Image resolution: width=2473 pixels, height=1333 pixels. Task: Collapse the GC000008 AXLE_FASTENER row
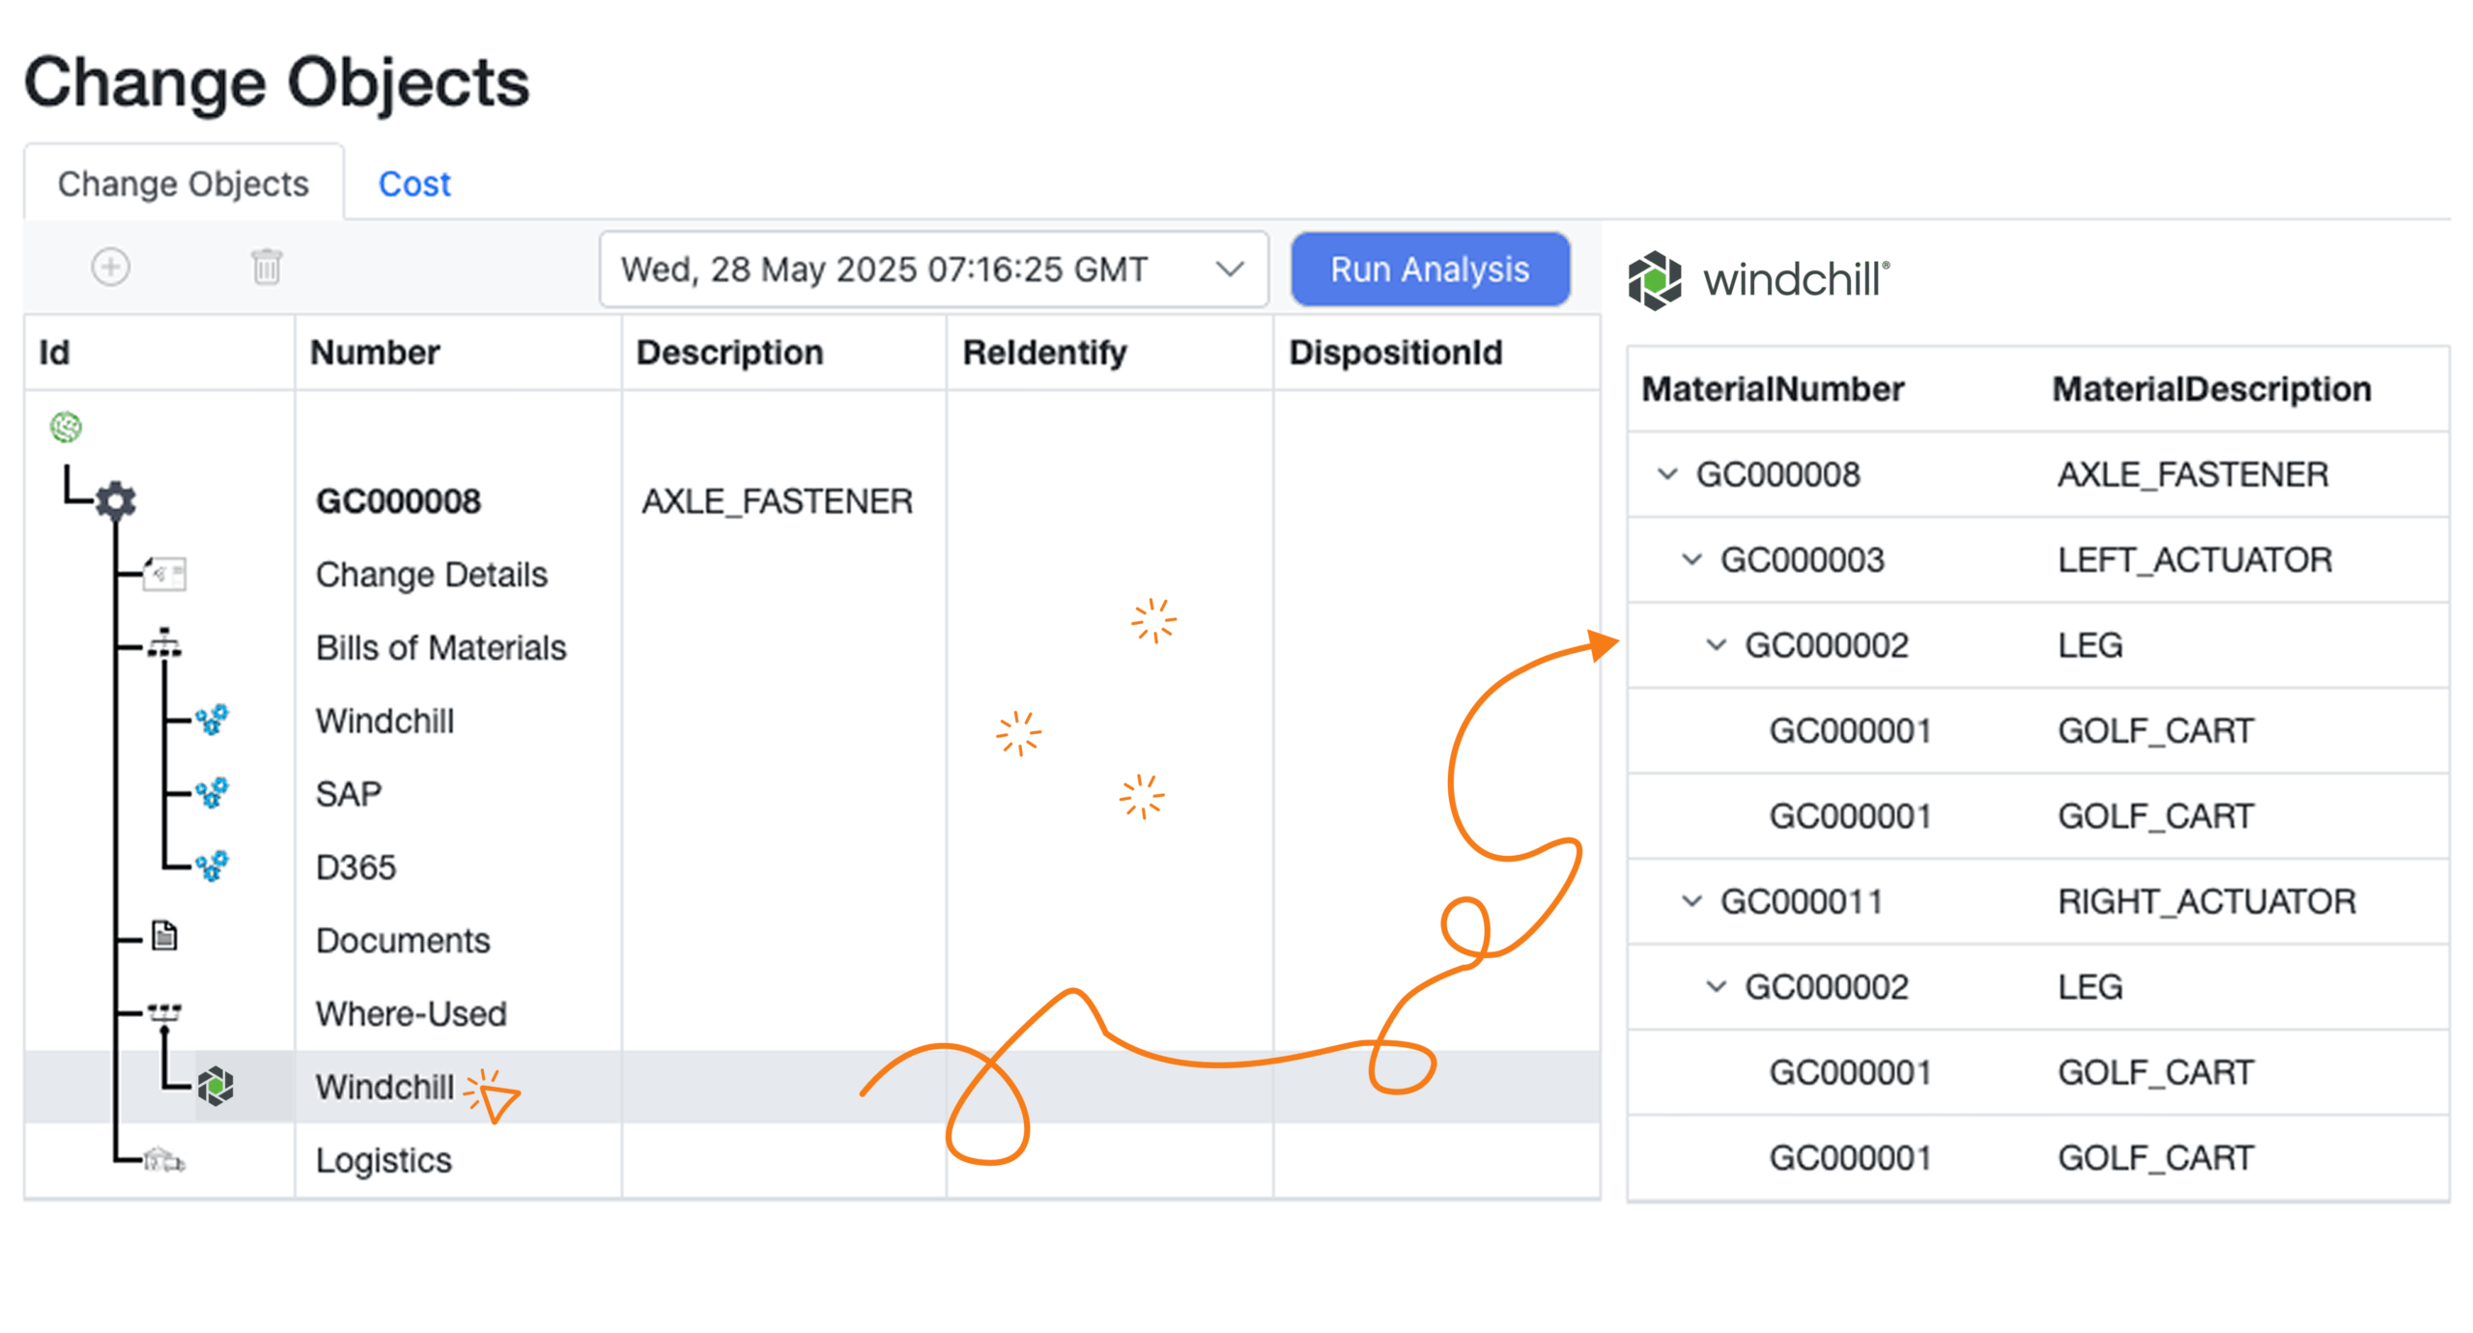click(1666, 473)
